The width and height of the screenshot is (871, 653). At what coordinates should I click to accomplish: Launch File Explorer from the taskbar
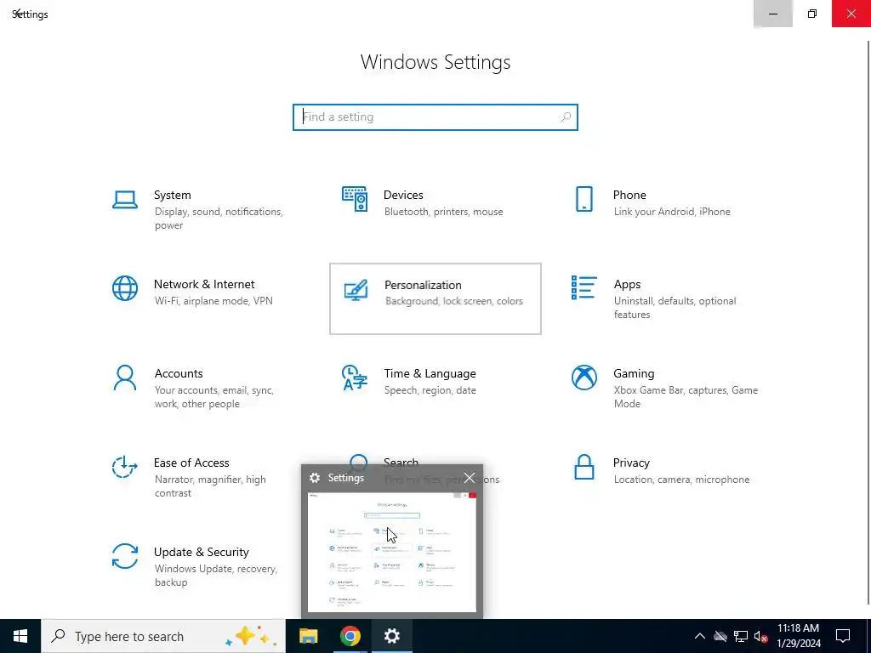(x=308, y=636)
